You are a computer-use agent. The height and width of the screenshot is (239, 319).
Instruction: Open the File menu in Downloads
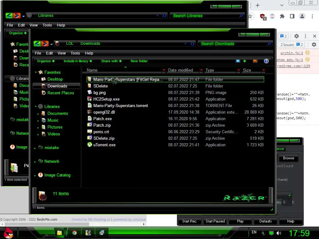point(38,53)
